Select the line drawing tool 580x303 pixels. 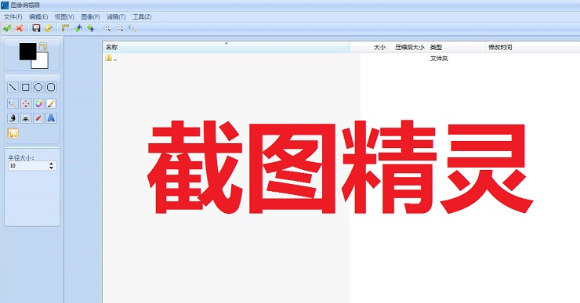(13, 87)
